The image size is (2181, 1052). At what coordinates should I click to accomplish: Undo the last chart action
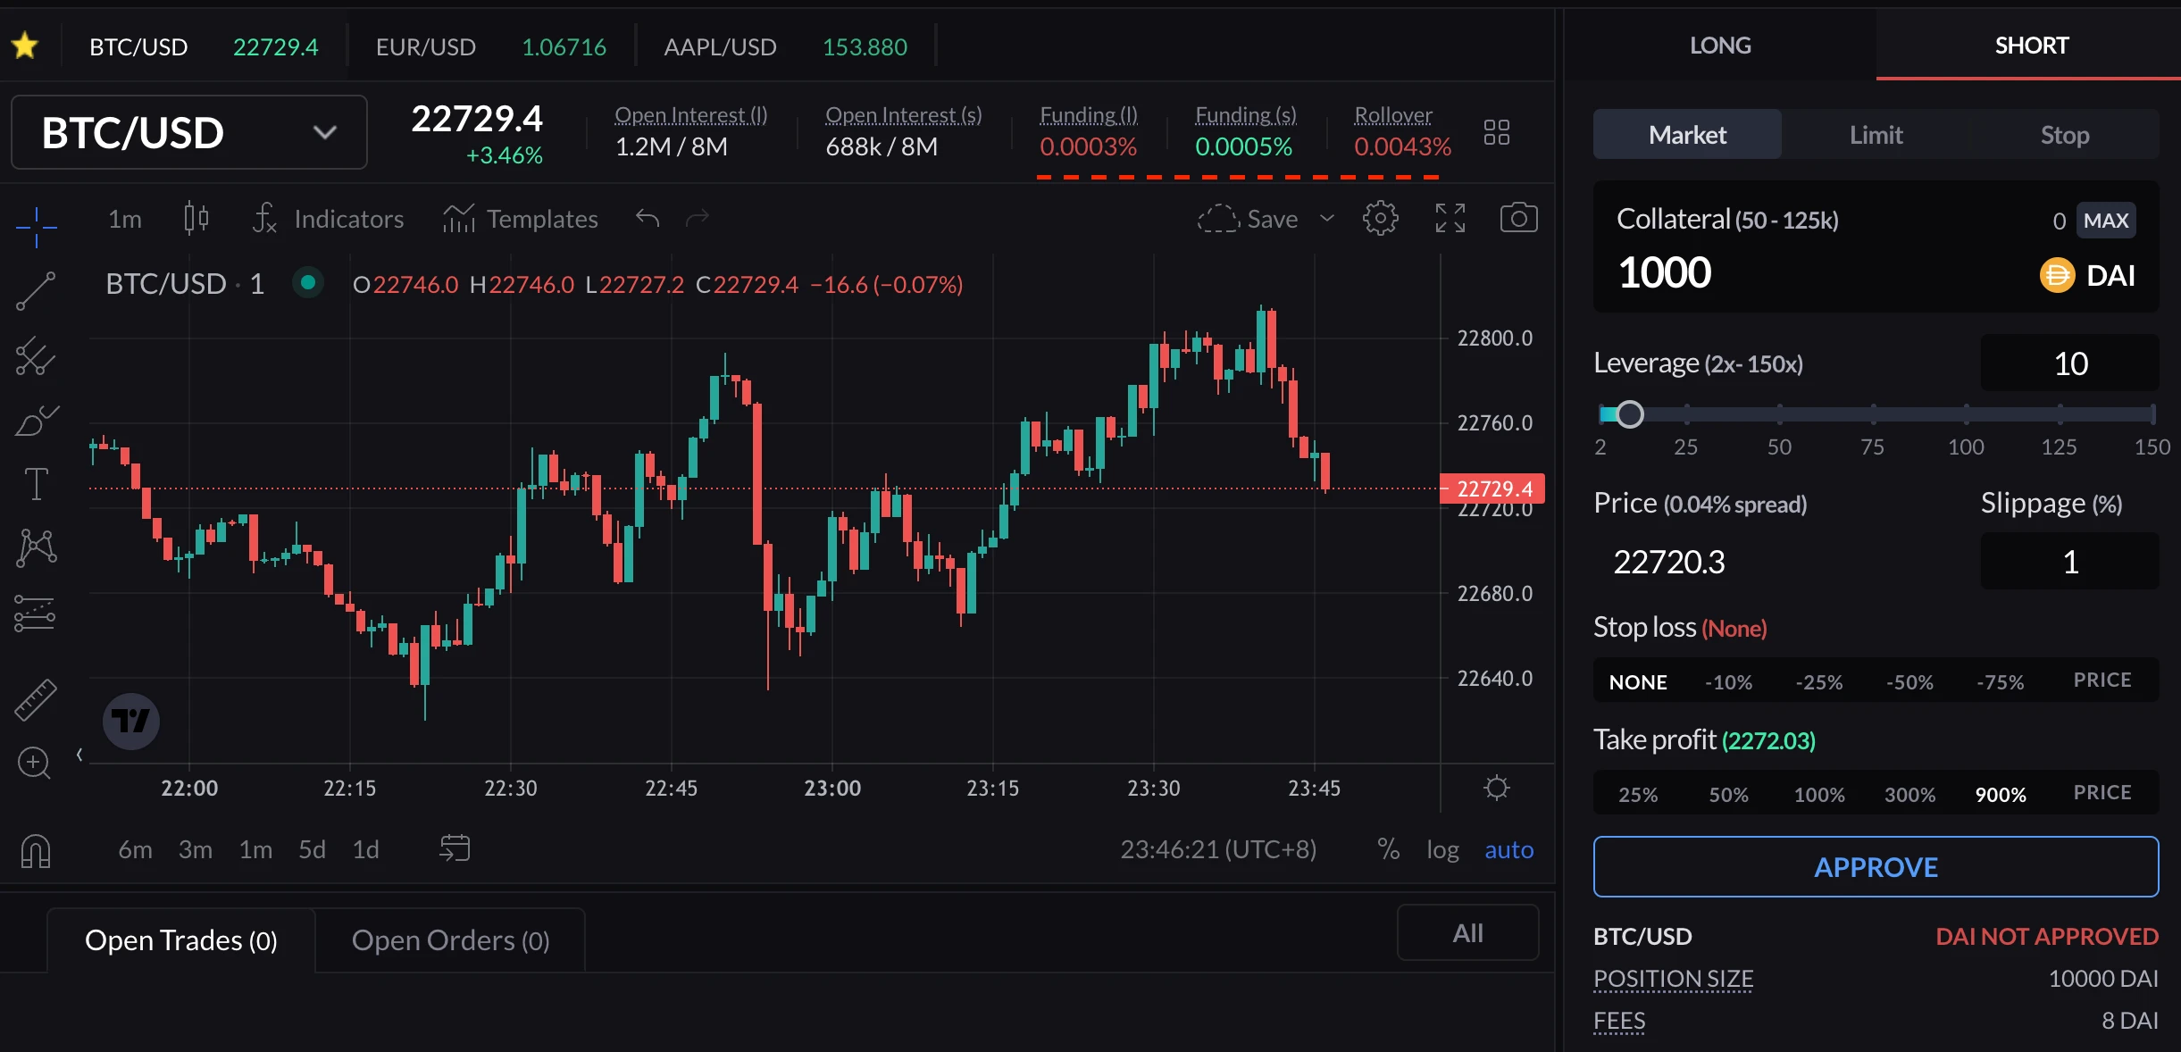point(646,218)
